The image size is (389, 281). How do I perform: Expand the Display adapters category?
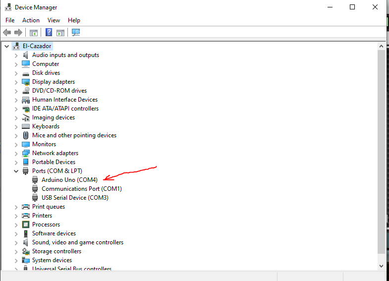pyautogui.click(x=16, y=82)
